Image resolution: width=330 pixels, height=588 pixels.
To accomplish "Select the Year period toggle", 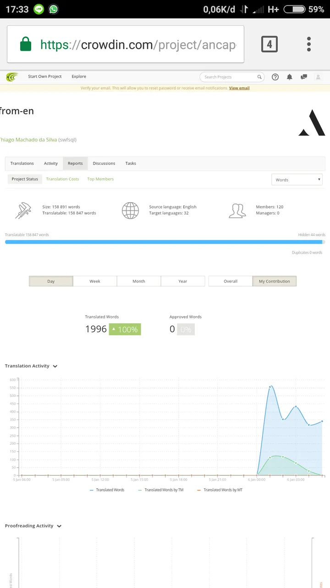I will [x=183, y=281].
